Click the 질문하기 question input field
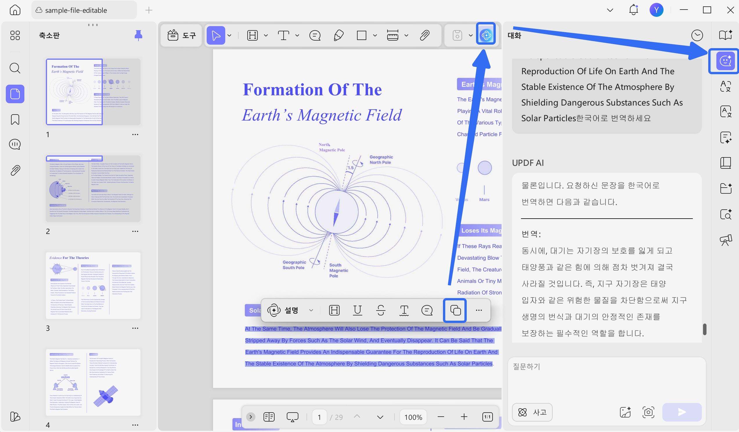This screenshot has height=432, width=739. pyautogui.click(x=606, y=378)
